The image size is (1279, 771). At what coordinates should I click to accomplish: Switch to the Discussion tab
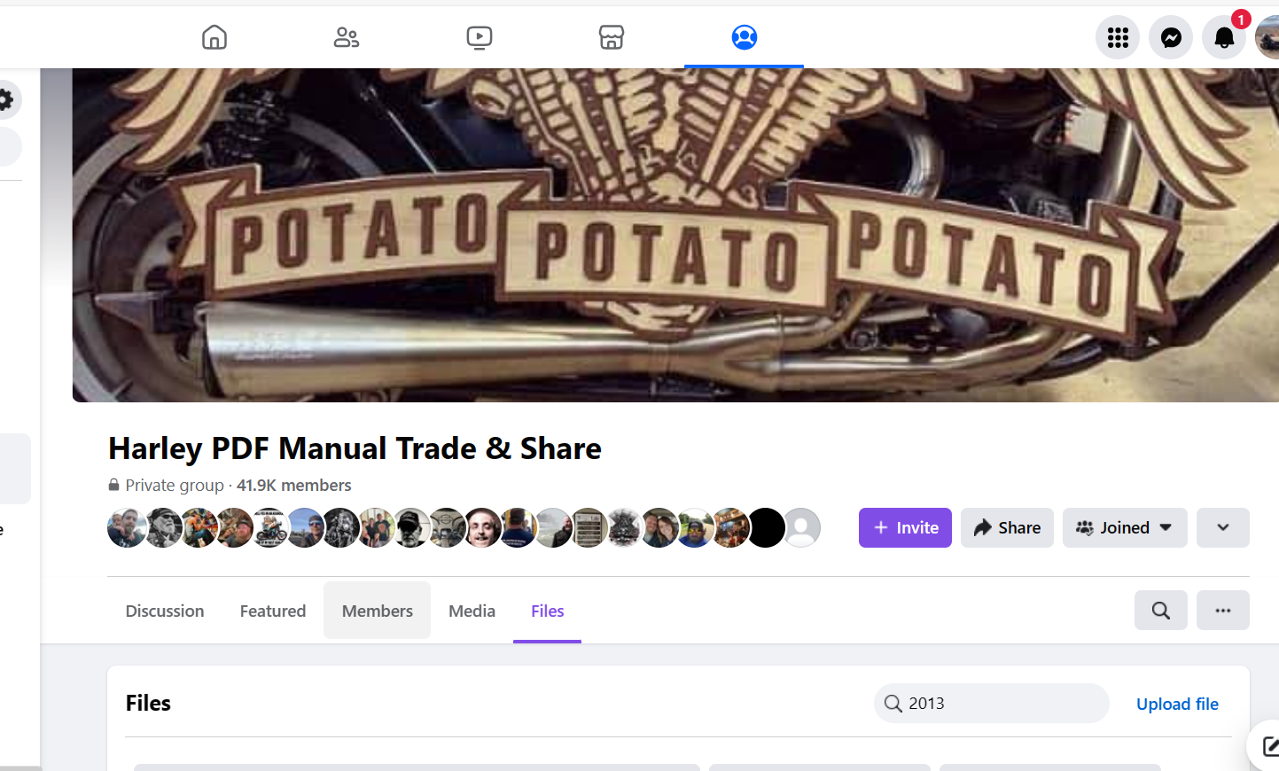pos(165,611)
